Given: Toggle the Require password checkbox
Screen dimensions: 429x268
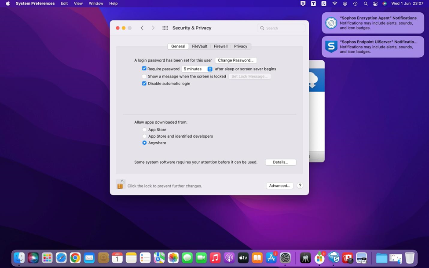Looking at the screenshot, I should pyautogui.click(x=144, y=69).
